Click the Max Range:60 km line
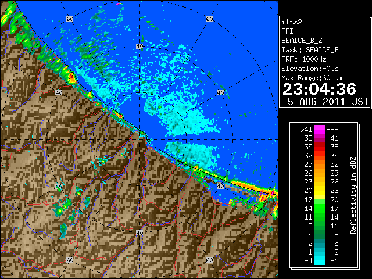The width and height of the screenshot is (372, 279). point(312,78)
